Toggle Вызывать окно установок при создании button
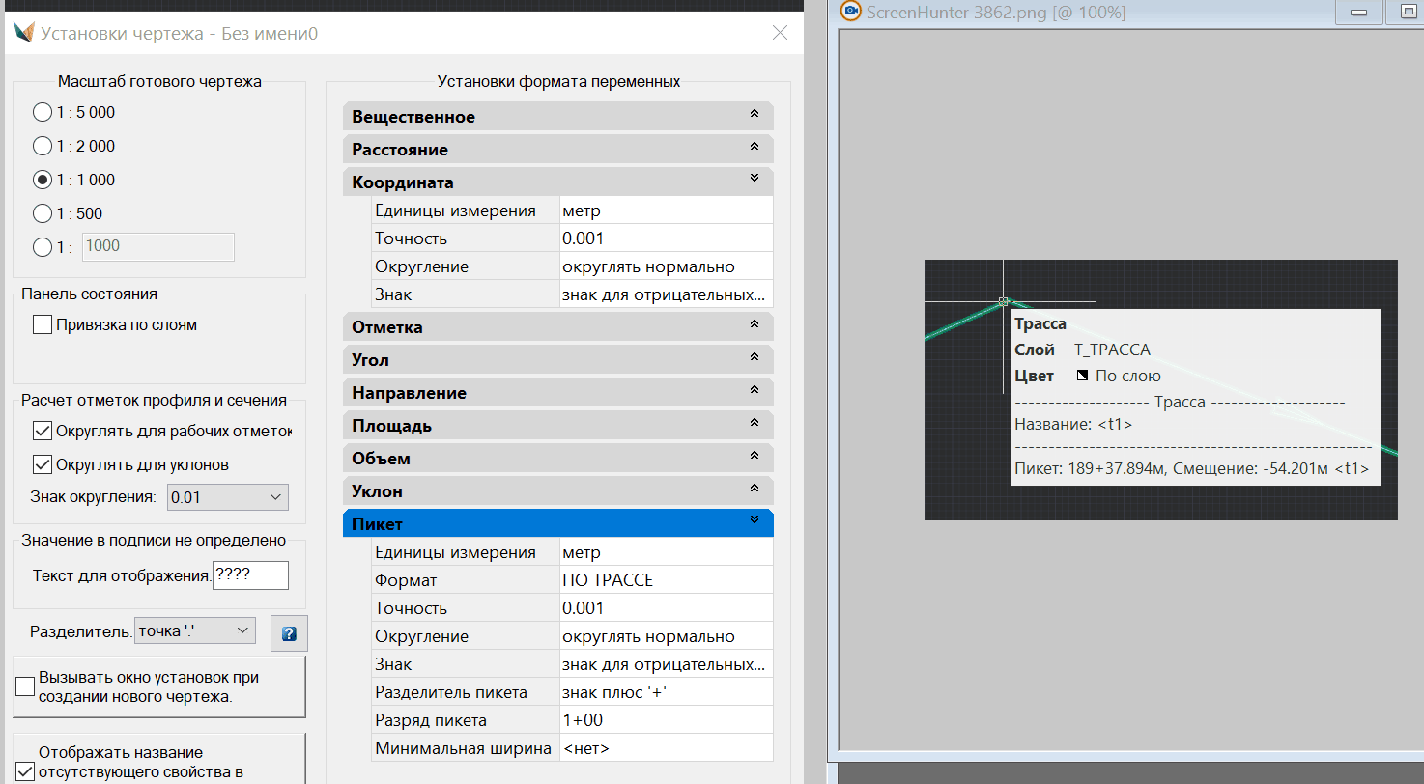Image resolution: width=1424 pixels, height=784 pixels. pyautogui.click(x=25, y=686)
